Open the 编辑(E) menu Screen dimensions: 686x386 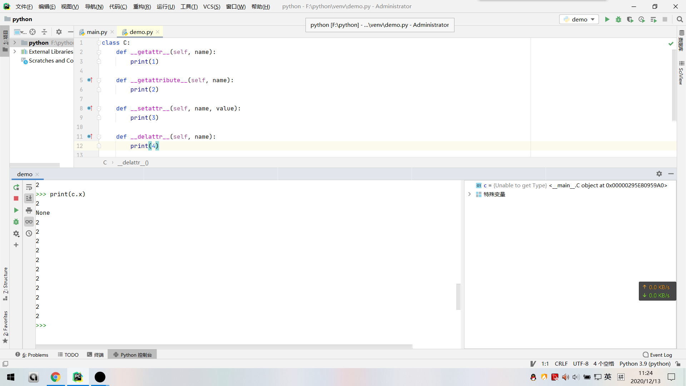pyautogui.click(x=47, y=6)
